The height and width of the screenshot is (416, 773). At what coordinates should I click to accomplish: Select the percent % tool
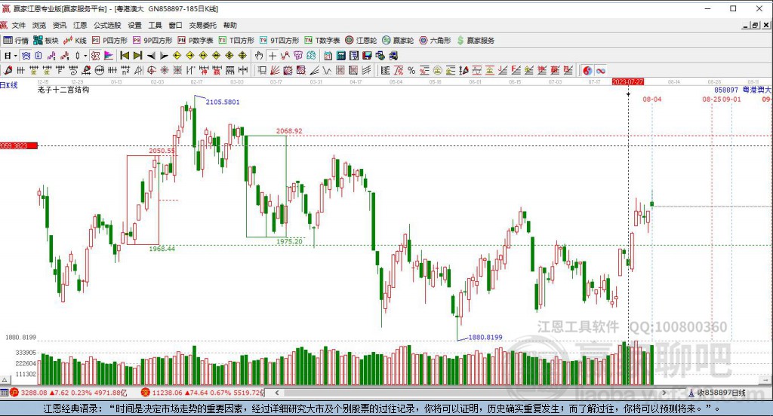tap(411, 70)
